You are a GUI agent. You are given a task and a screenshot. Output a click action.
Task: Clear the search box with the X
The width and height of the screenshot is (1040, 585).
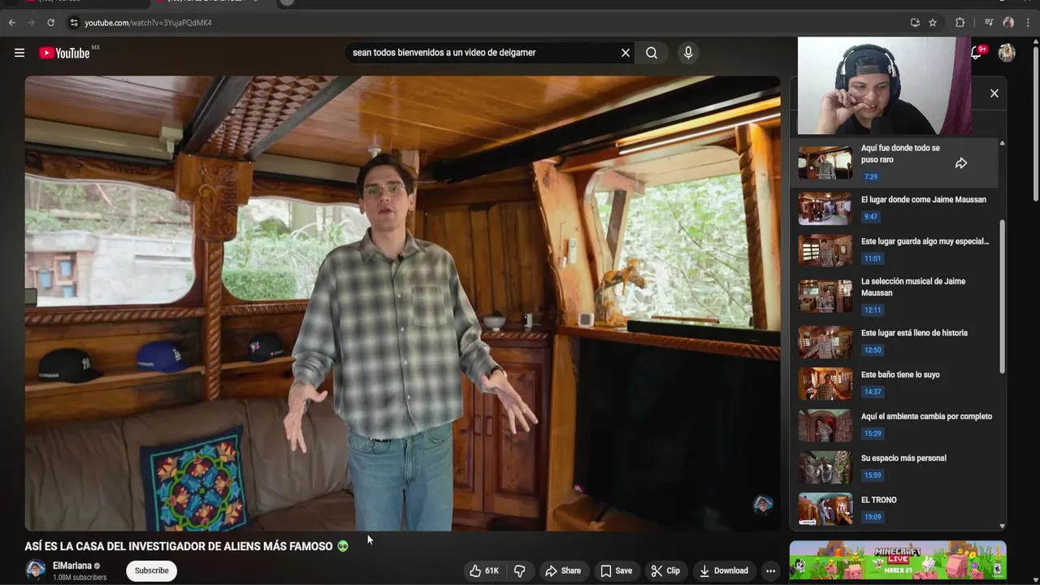click(626, 53)
